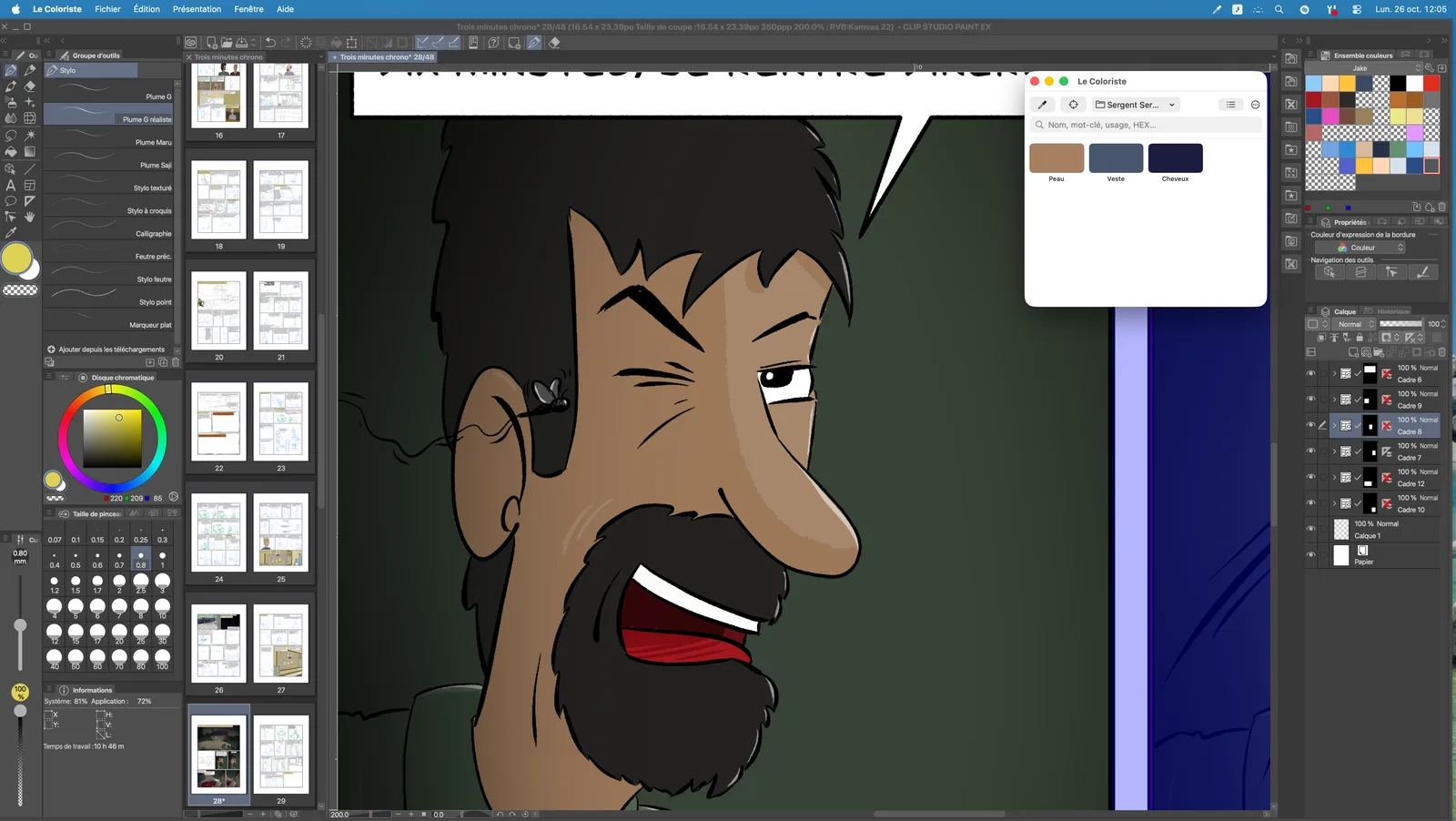
Task: Select the Balloon tool icon
Action: click(x=11, y=201)
